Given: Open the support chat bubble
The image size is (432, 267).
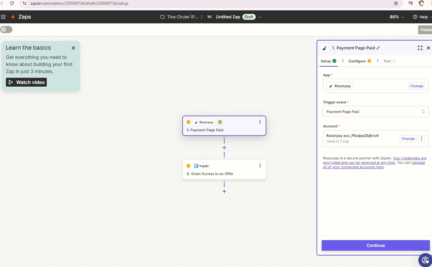Looking at the screenshot, I should (x=425, y=260).
